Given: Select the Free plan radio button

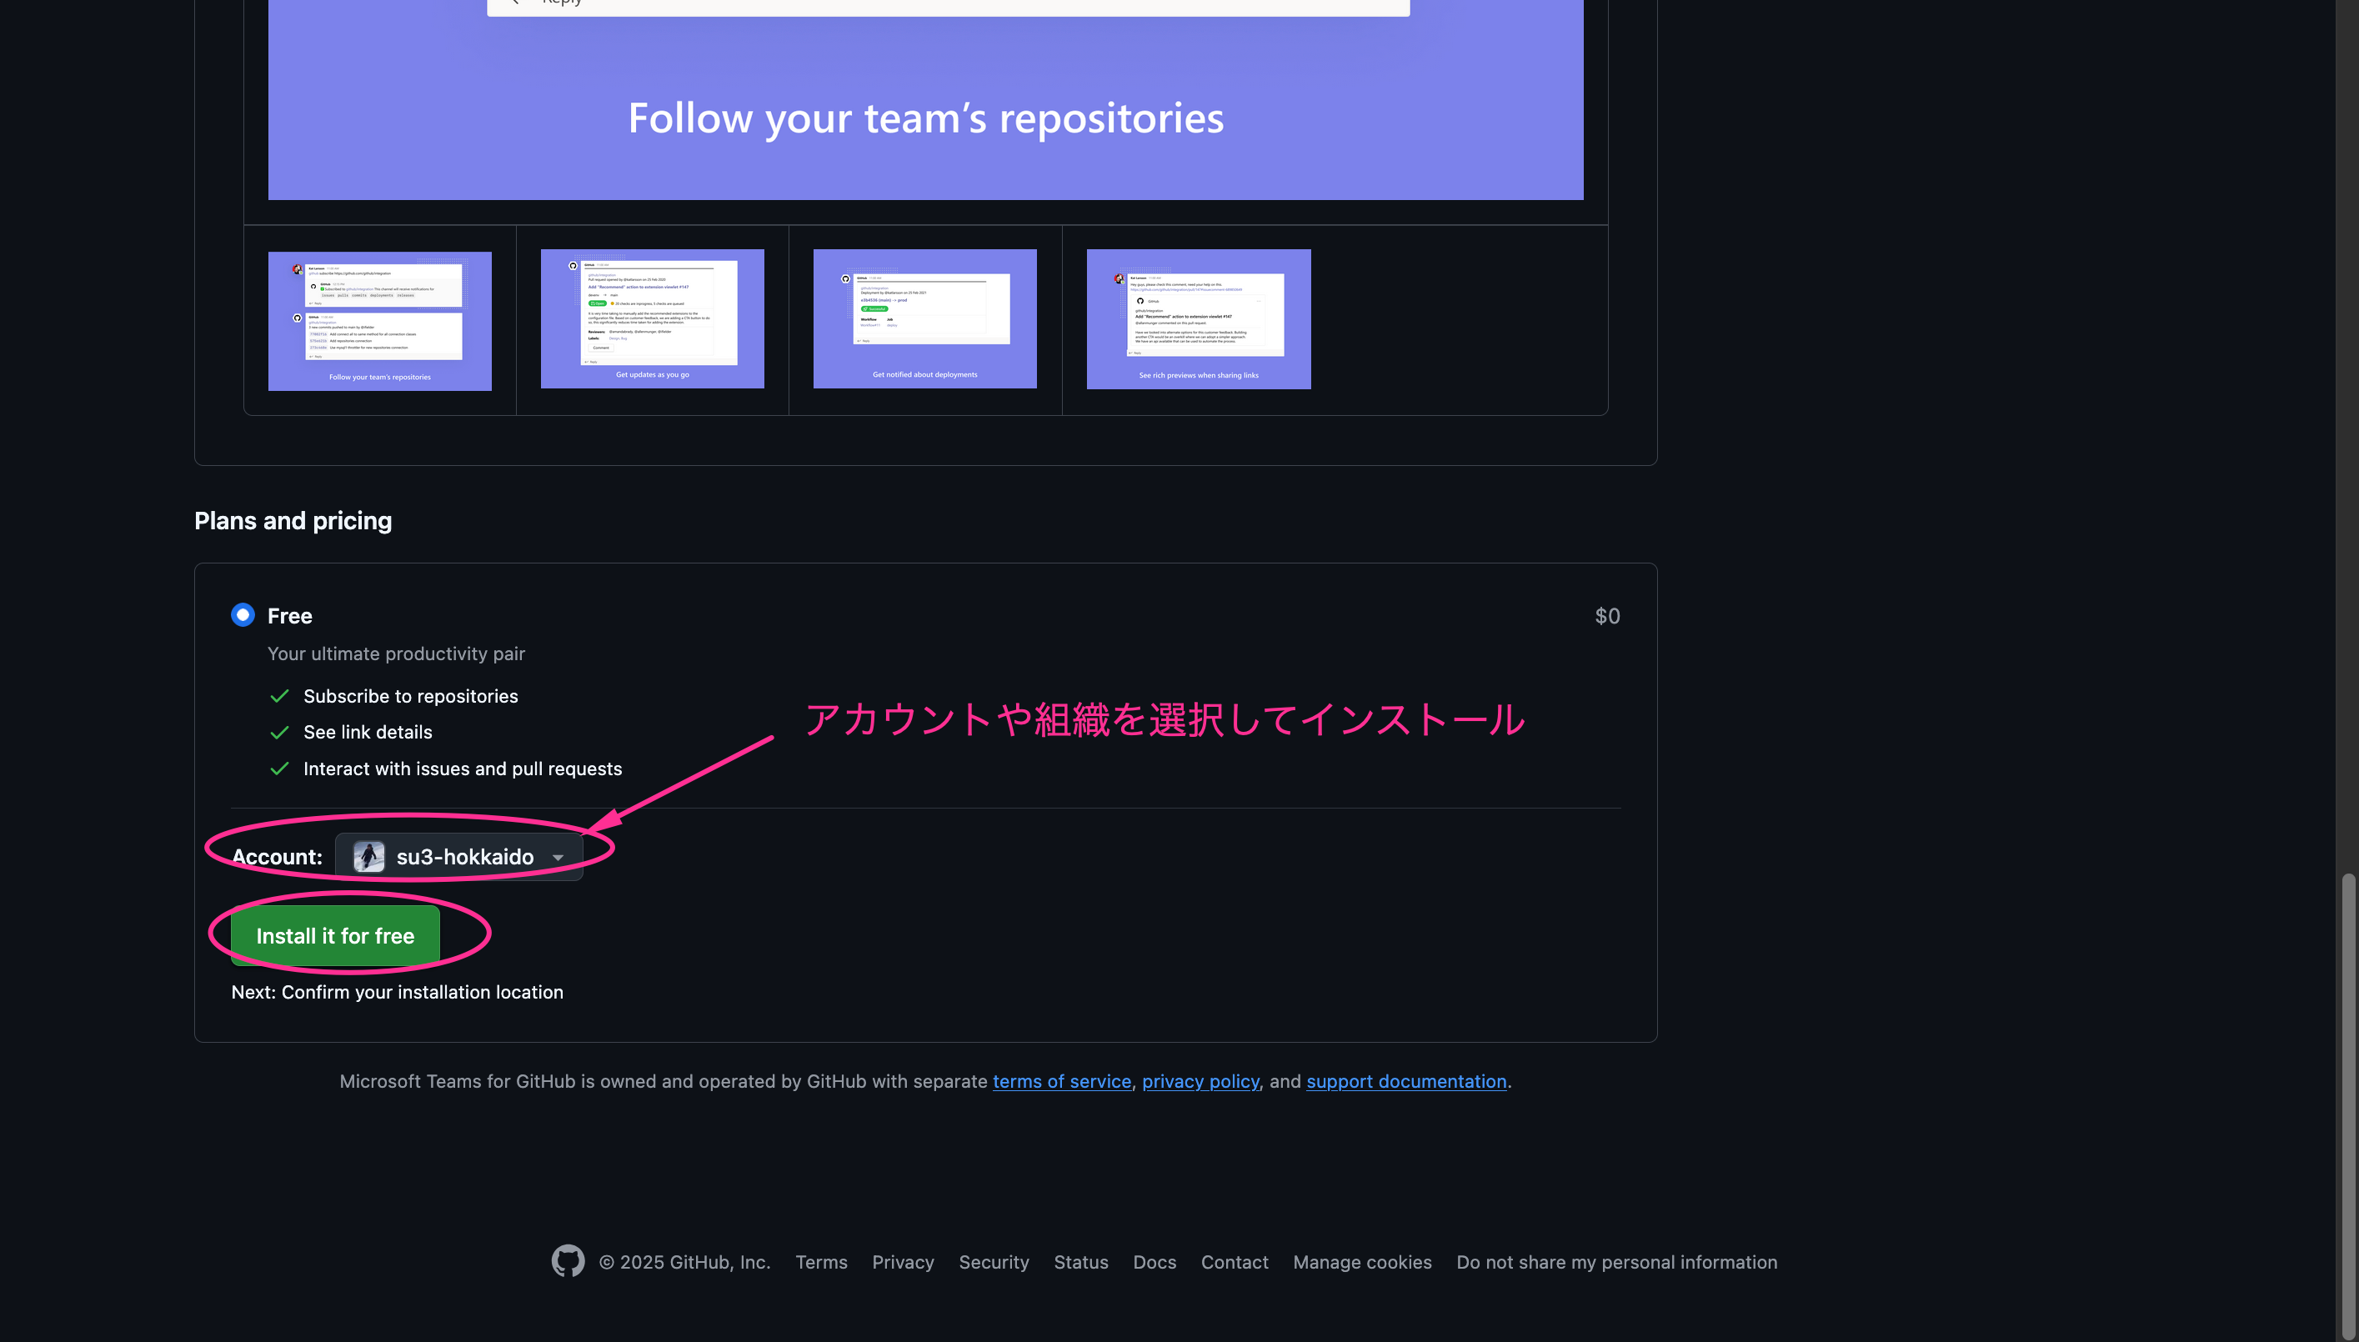Looking at the screenshot, I should pos(243,615).
